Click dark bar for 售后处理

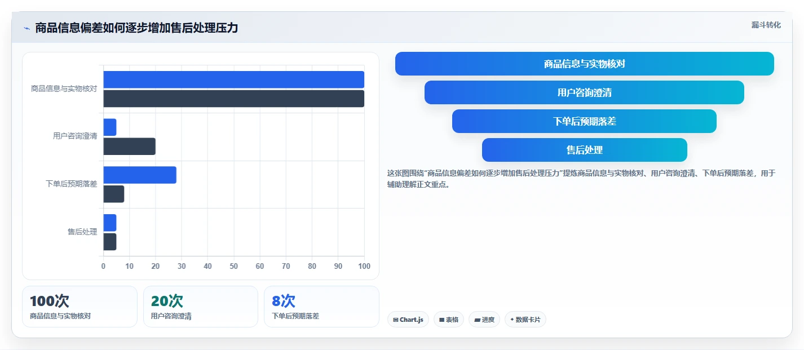(x=110, y=242)
